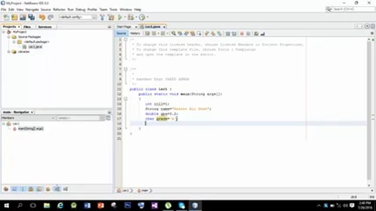The width and height of the screenshot is (376, 211).
Task: Open File Explorer from the taskbar
Action: coord(47,205)
